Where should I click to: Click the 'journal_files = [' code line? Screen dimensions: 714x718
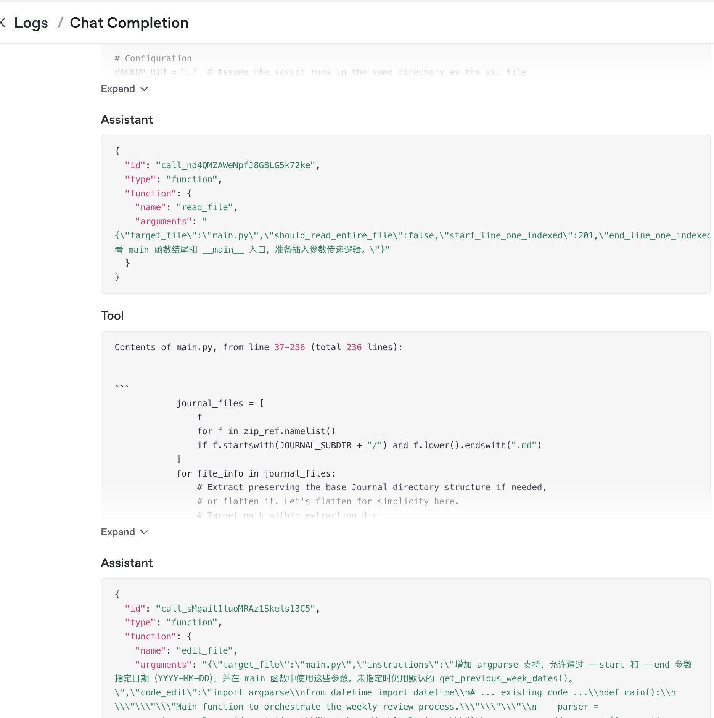click(220, 403)
